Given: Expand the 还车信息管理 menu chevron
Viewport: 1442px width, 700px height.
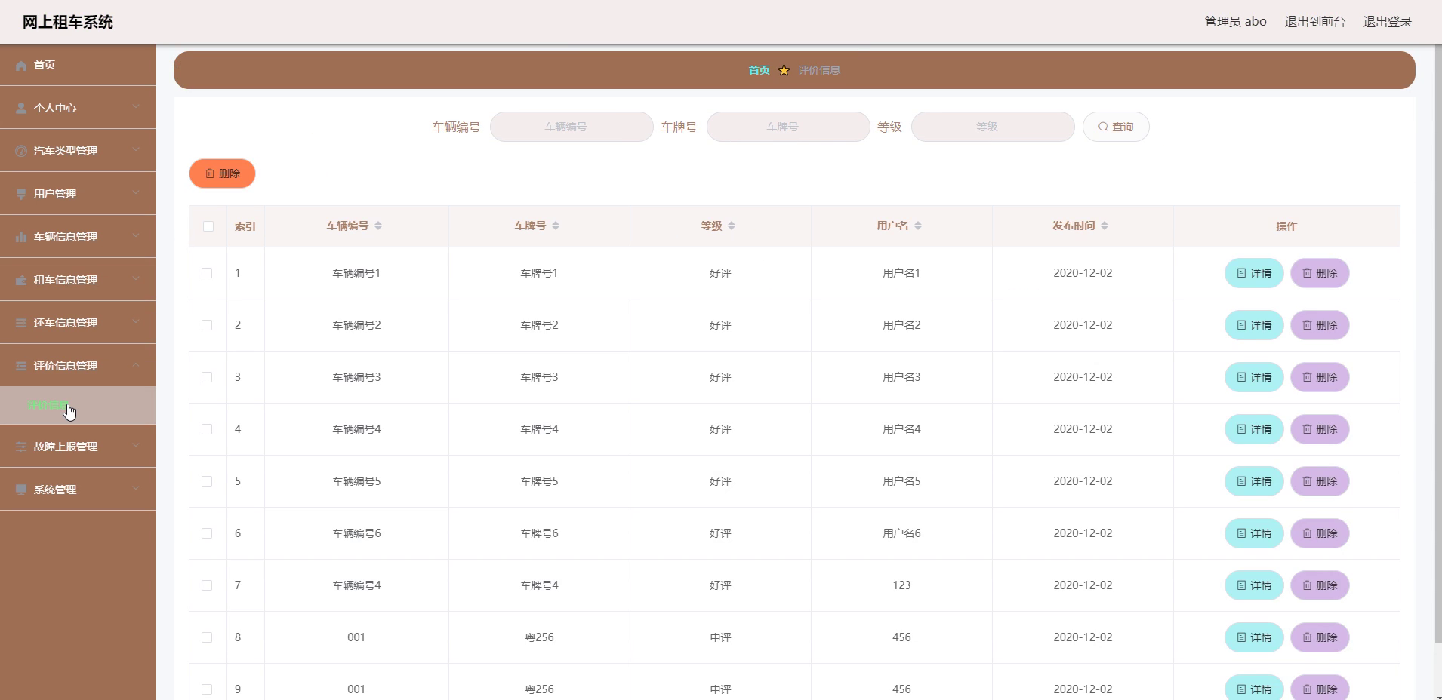Looking at the screenshot, I should (x=136, y=322).
